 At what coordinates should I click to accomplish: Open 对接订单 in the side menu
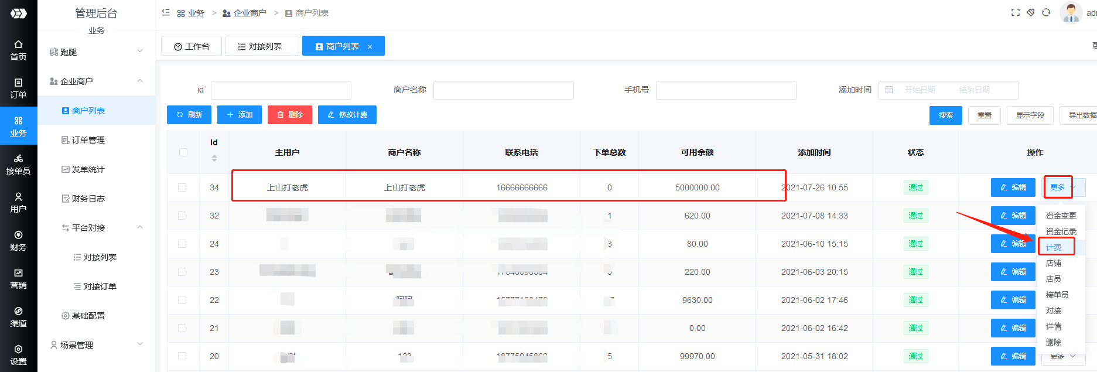pos(97,286)
